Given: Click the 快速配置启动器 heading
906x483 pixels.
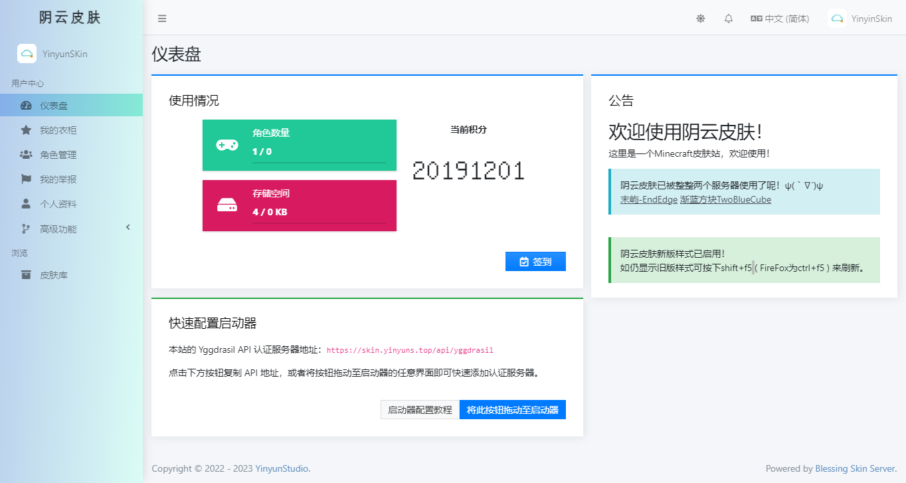Looking at the screenshot, I should 213,324.
